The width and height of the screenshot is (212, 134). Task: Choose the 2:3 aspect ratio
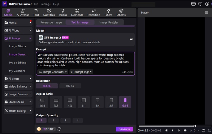pos(111,102)
